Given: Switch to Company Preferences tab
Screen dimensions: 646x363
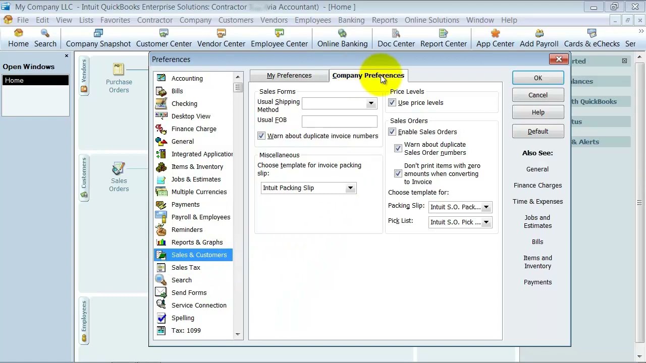Looking at the screenshot, I should coord(368,76).
